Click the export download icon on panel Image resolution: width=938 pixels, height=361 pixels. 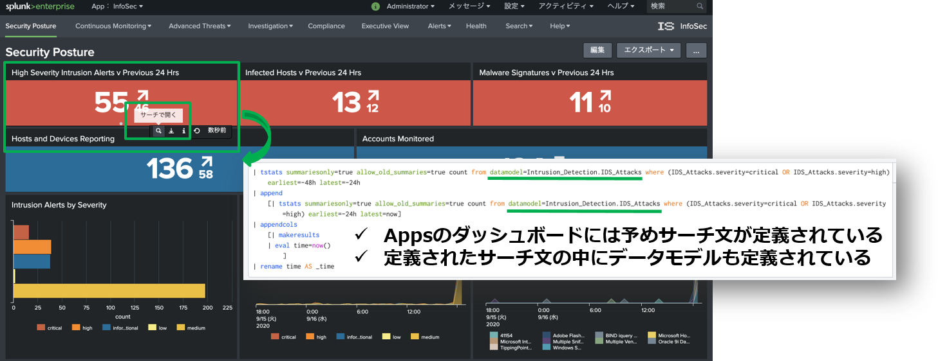tap(171, 130)
